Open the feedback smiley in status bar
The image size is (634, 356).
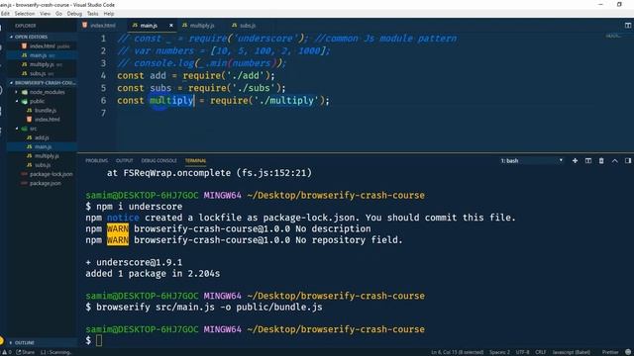[x=628, y=352]
